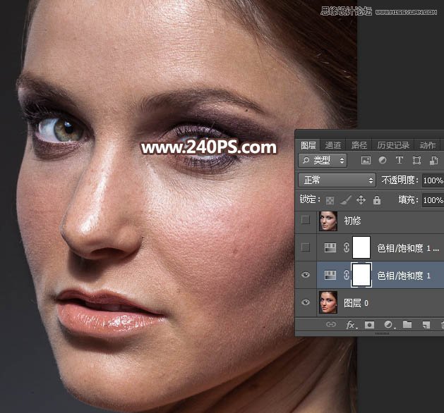Click the 填充 label

tap(408, 200)
